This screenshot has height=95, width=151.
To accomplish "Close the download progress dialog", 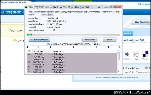I will [117, 7].
